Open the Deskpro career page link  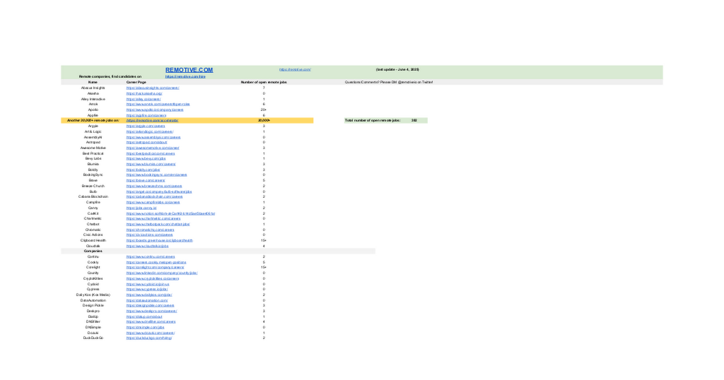[151, 311]
